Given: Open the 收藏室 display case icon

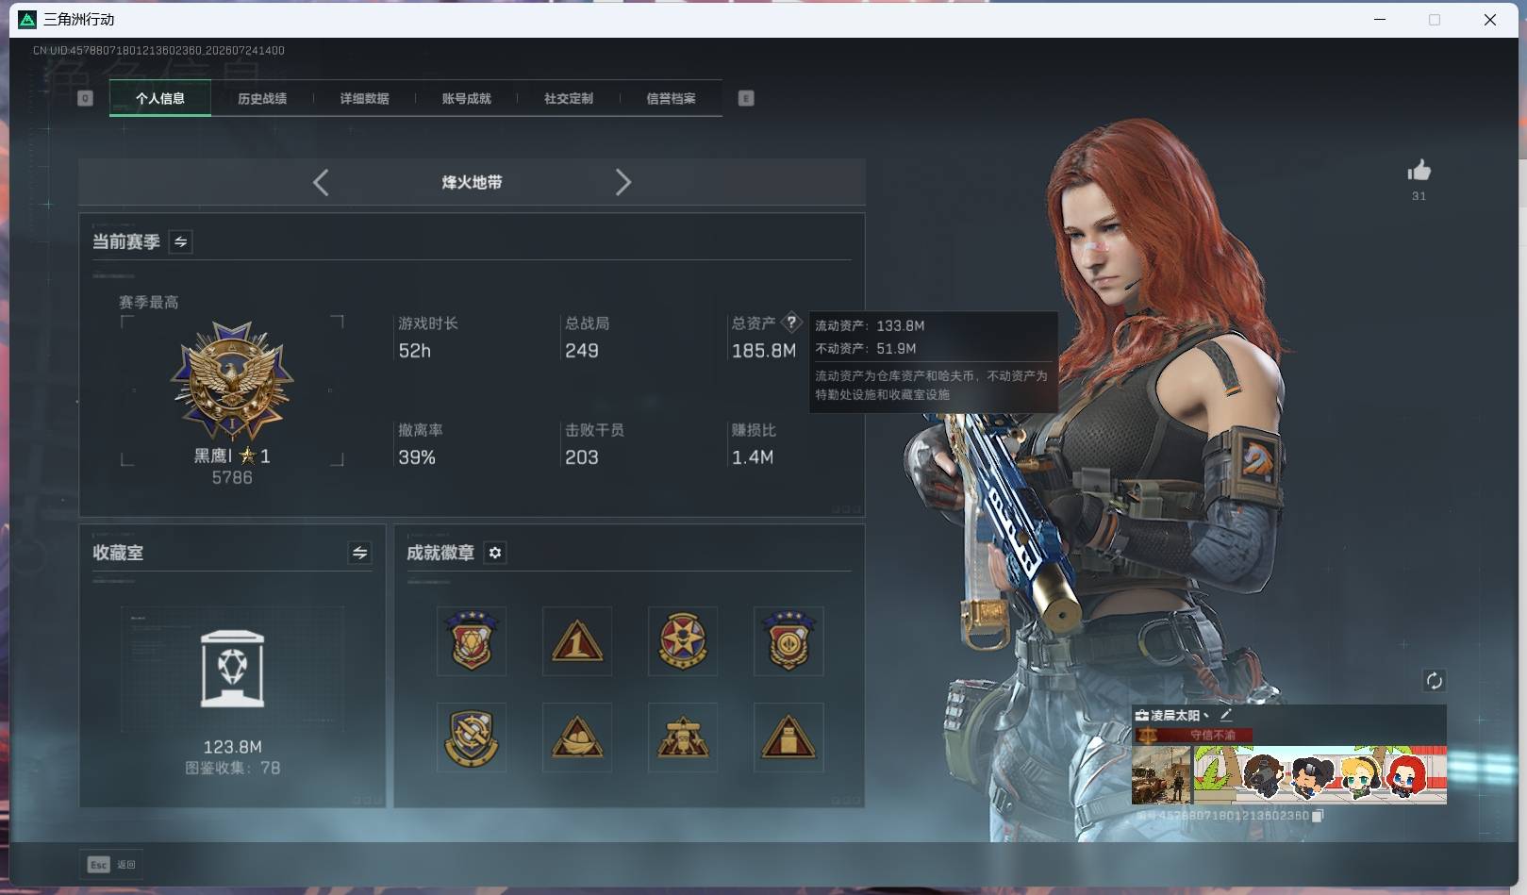Looking at the screenshot, I should [232, 669].
